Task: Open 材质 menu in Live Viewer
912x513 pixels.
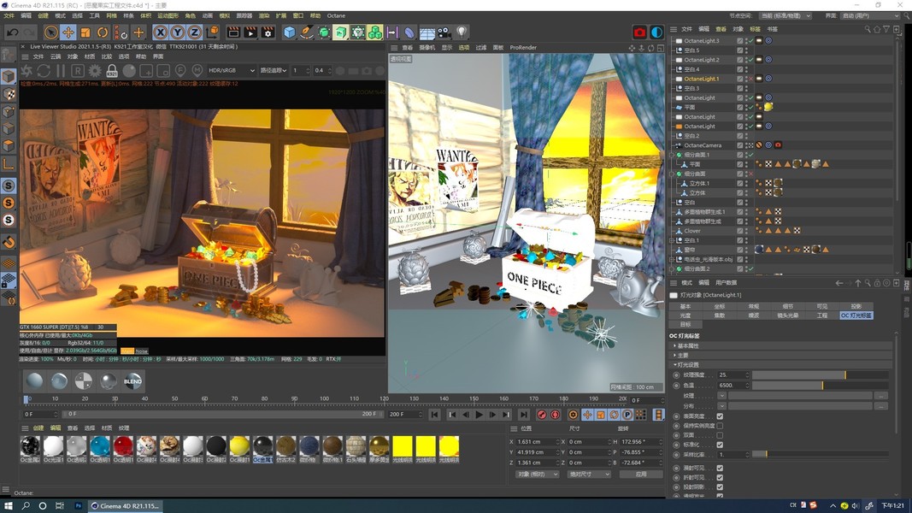Action: click(x=90, y=56)
